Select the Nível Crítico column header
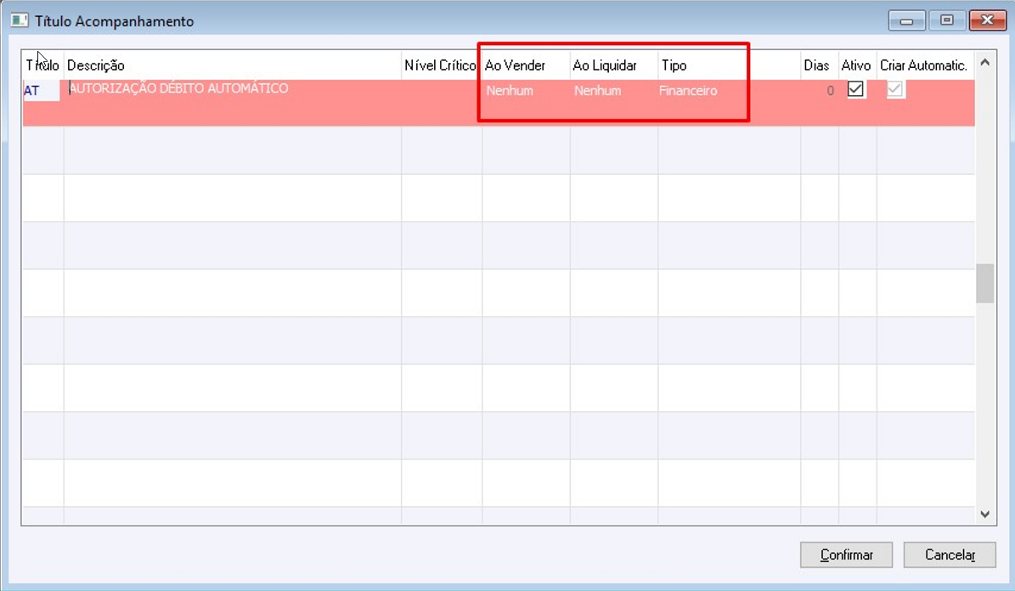 pos(442,65)
